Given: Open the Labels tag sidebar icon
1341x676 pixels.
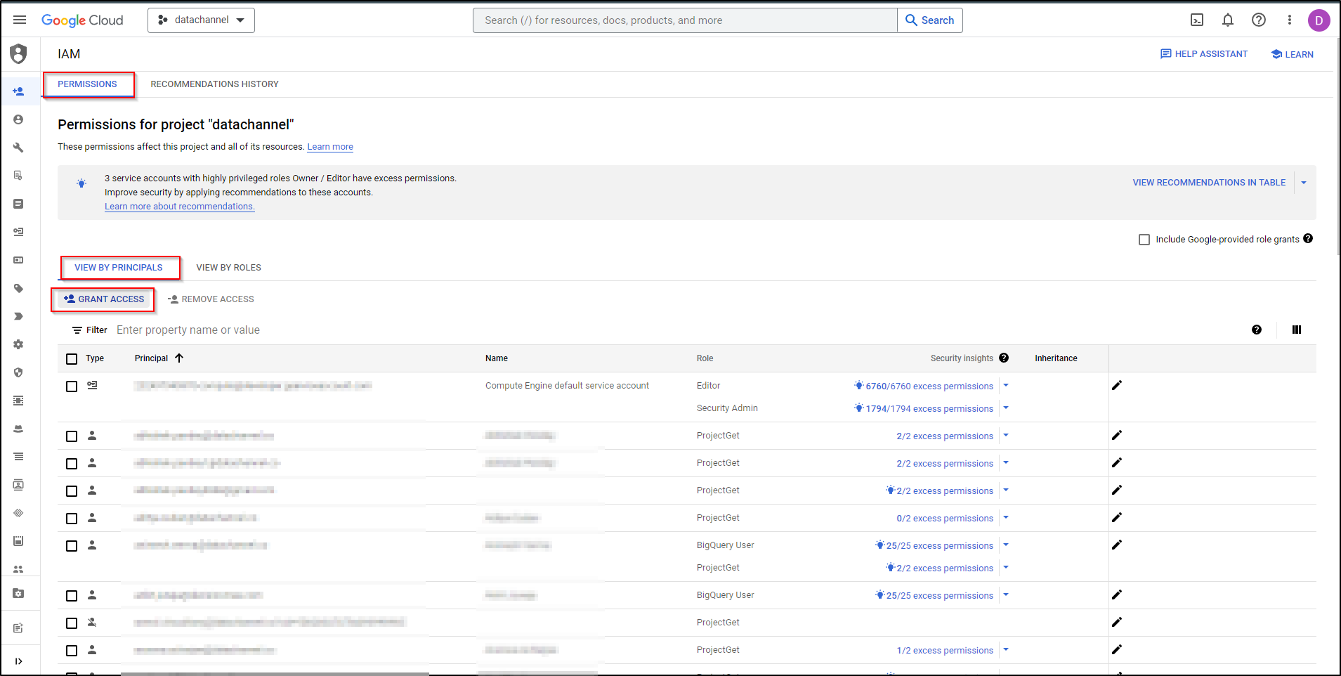Looking at the screenshot, I should tap(18, 288).
